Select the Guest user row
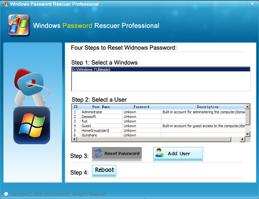Screen dimensions: 259x199 coord(159,126)
